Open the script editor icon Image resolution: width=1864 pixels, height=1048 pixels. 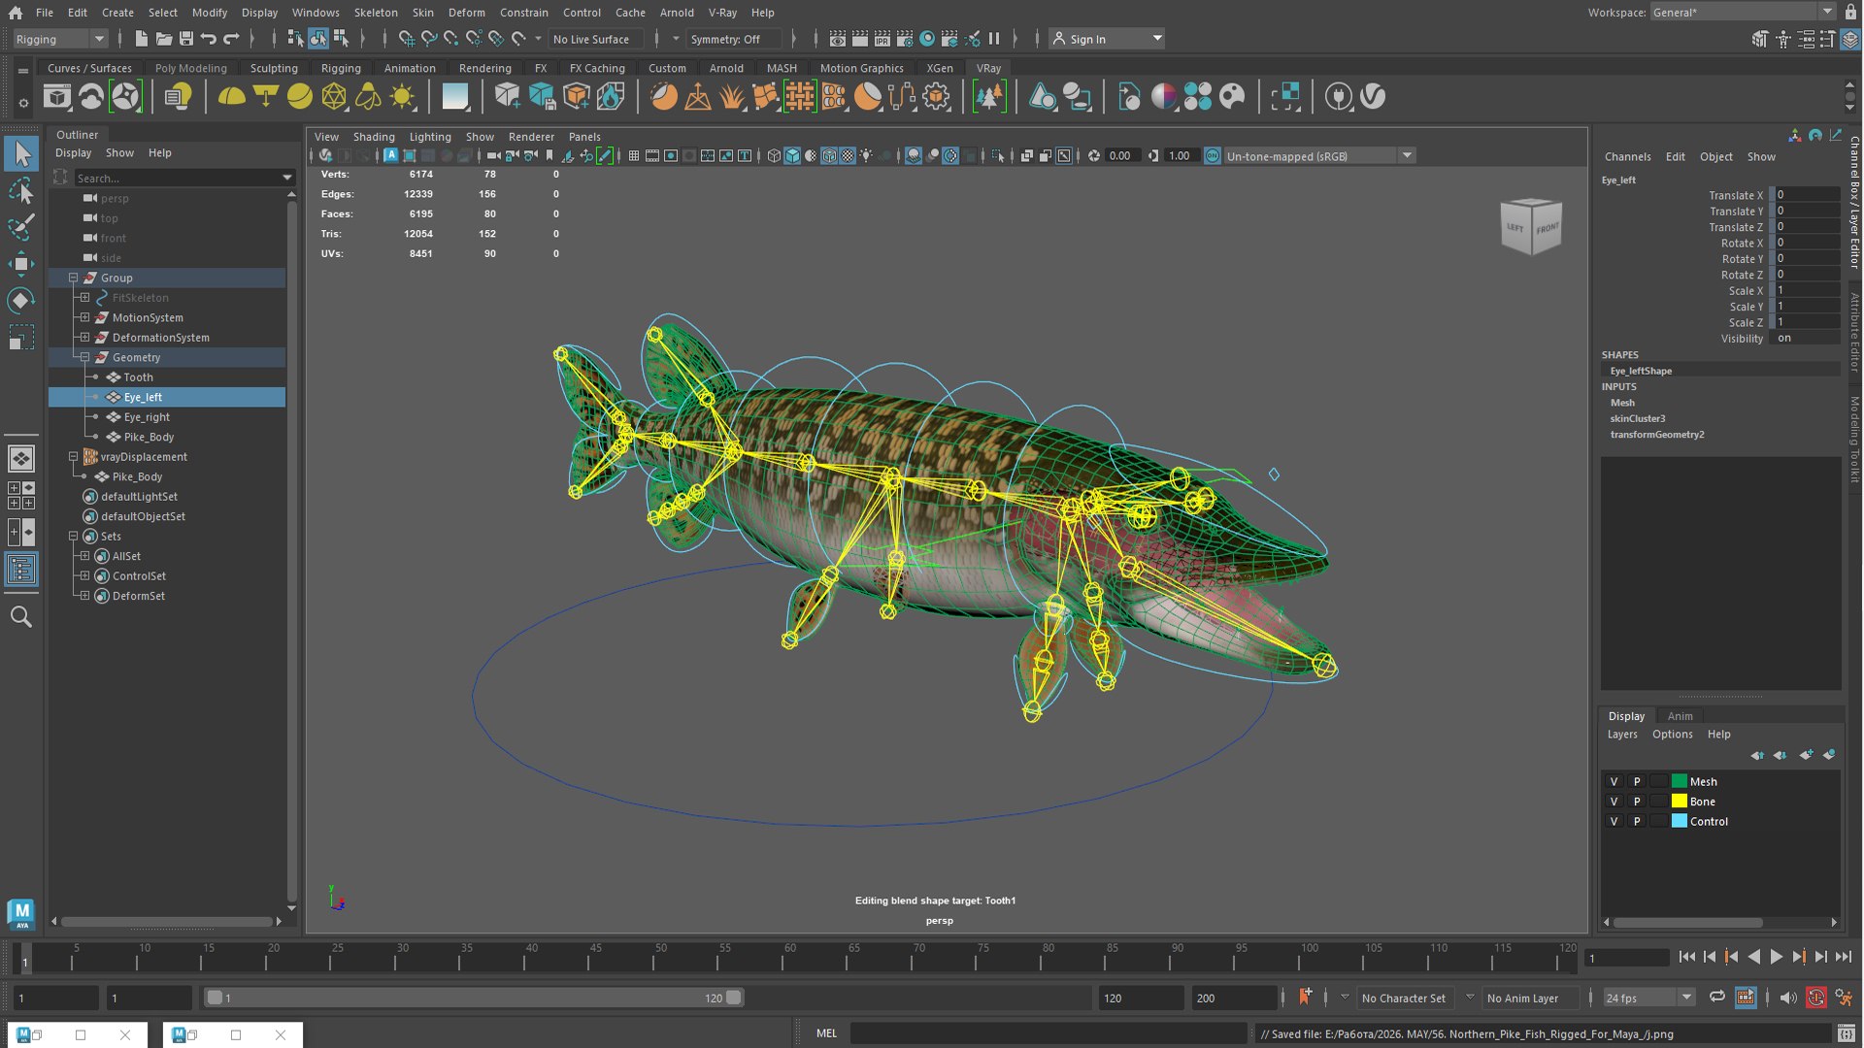1846,1033
